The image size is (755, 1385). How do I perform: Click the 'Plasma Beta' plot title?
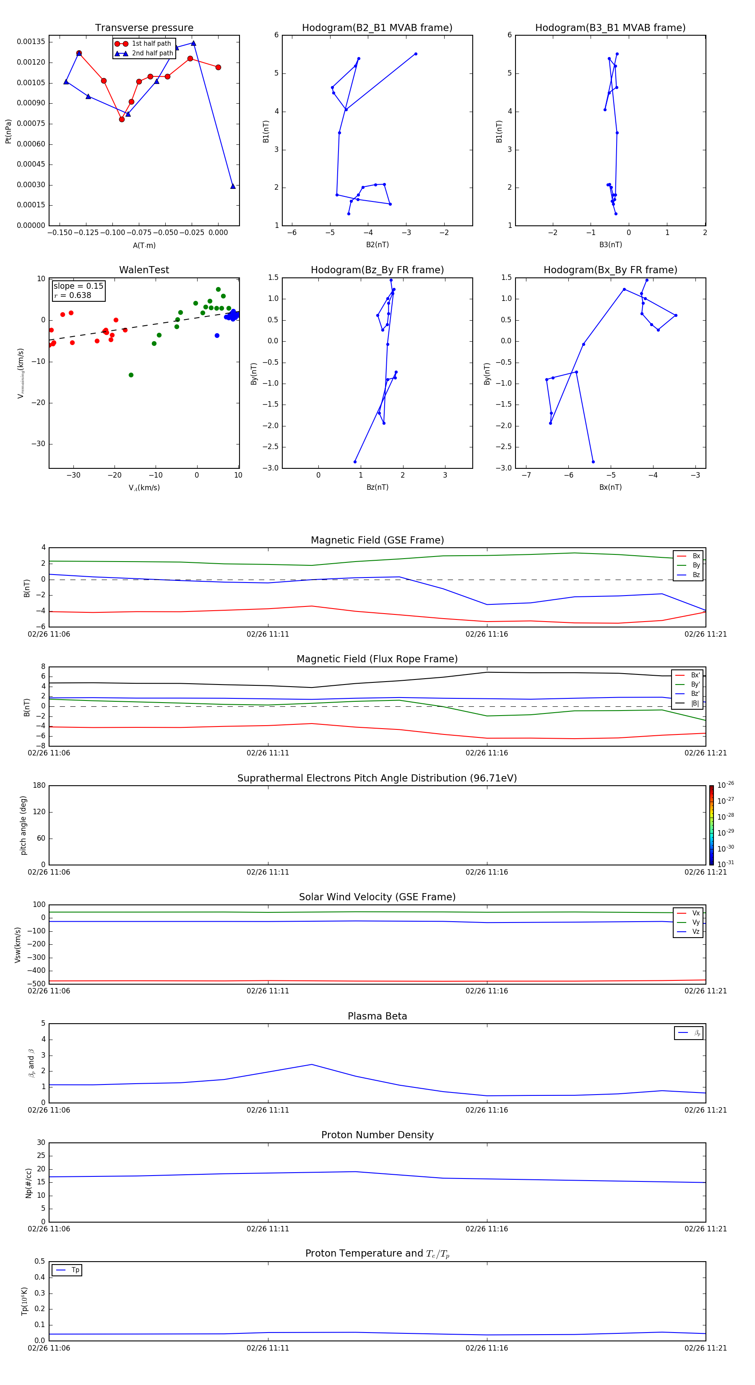pos(377,1017)
